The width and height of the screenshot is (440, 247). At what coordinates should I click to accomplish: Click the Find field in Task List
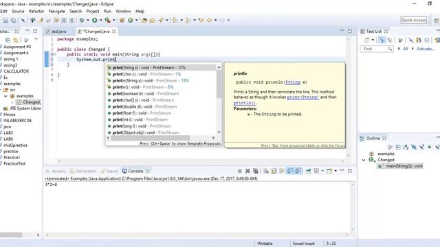(x=376, y=49)
